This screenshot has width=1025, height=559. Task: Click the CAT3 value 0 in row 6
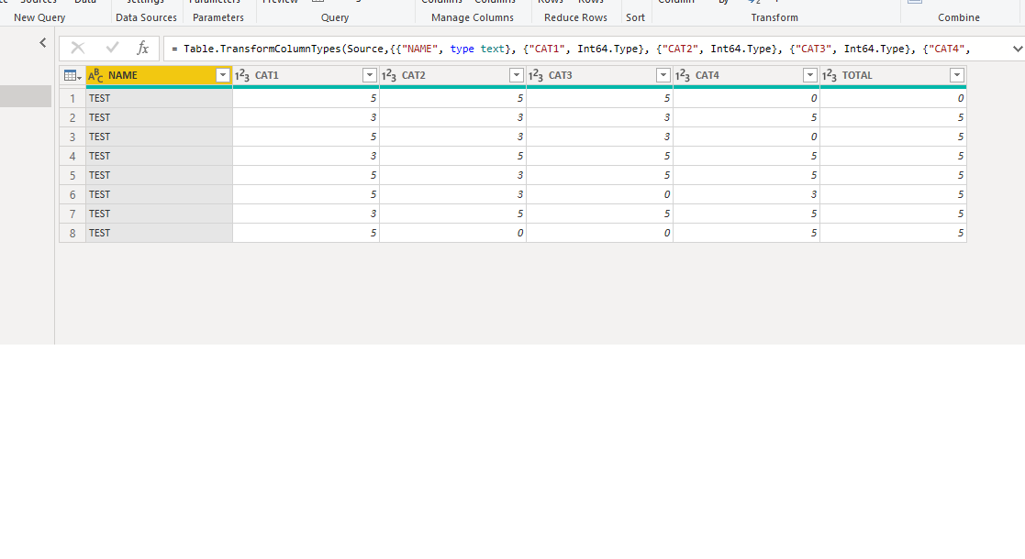click(x=599, y=194)
